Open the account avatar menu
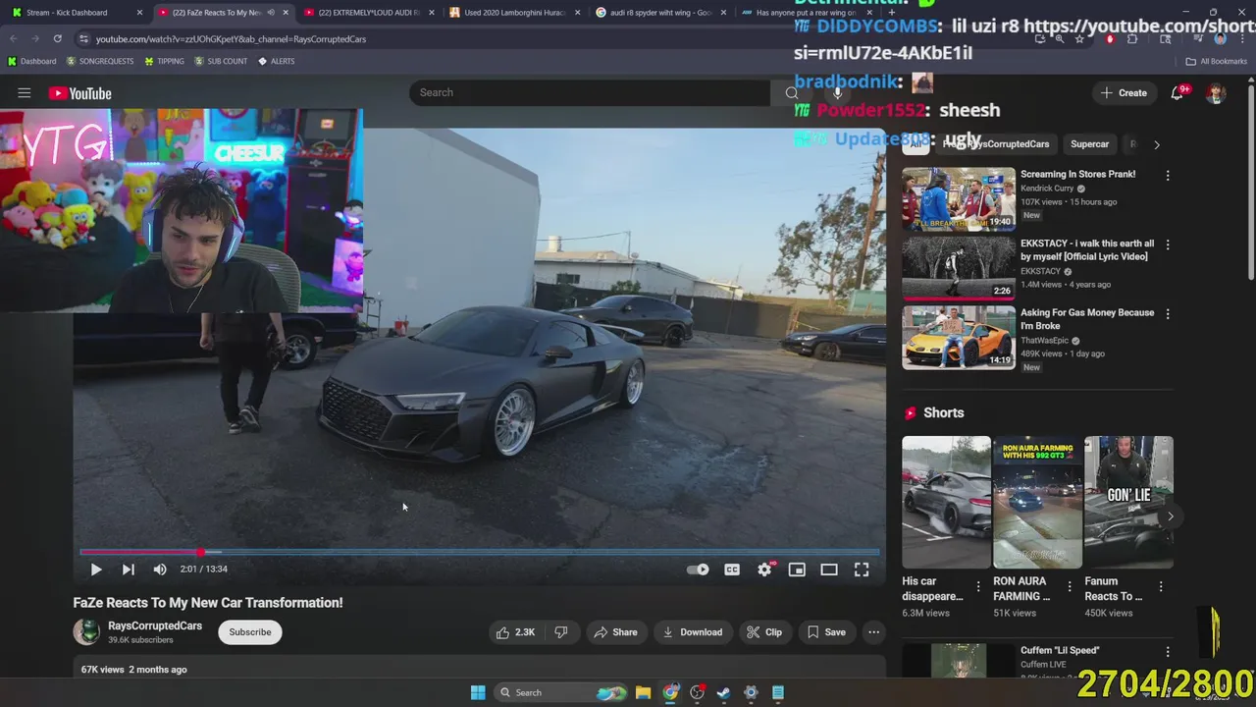 [1216, 93]
